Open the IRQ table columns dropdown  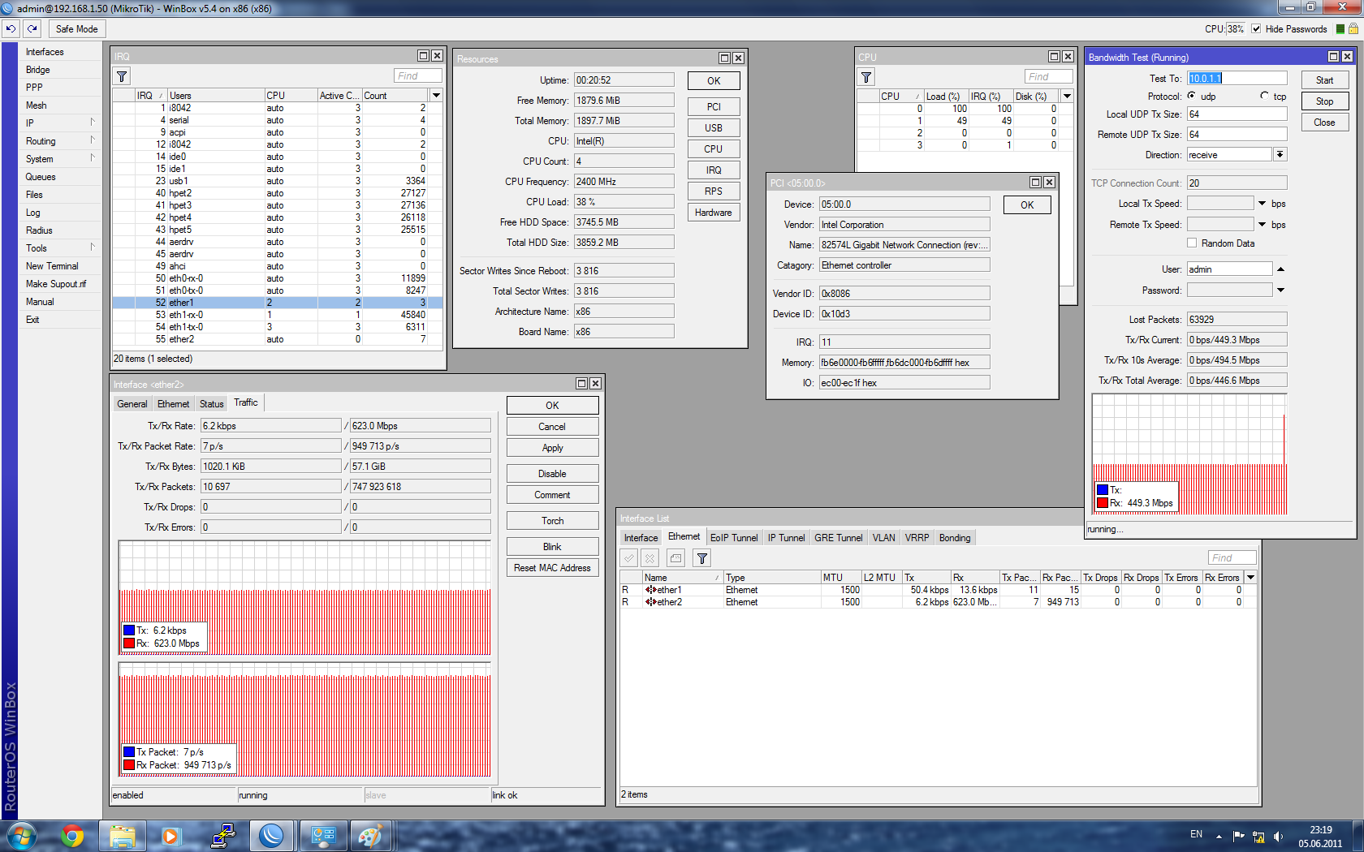tap(436, 96)
